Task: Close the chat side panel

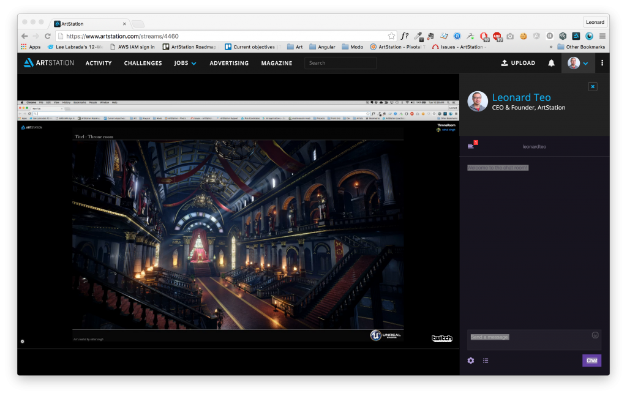Action: coord(592,87)
